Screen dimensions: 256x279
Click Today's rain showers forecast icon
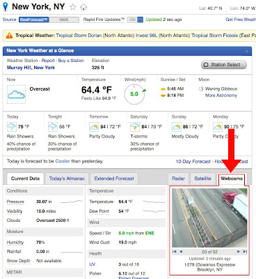pos(11,127)
